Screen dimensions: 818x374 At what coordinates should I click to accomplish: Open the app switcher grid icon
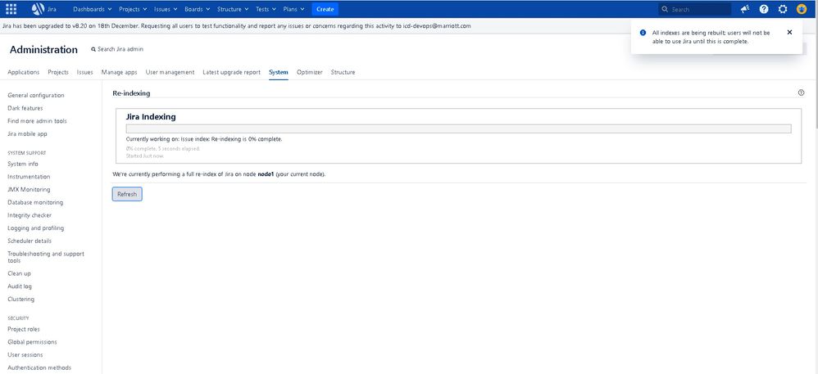[x=11, y=9]
